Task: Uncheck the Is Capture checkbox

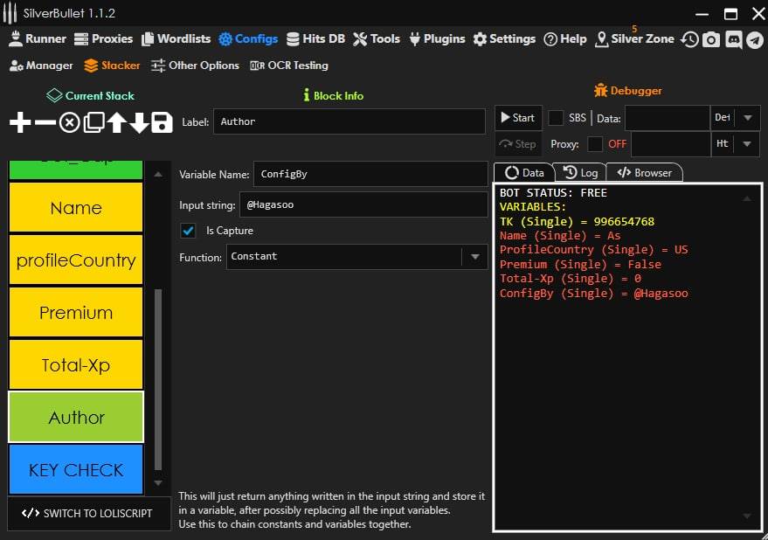Action: [x=188, y=231]
